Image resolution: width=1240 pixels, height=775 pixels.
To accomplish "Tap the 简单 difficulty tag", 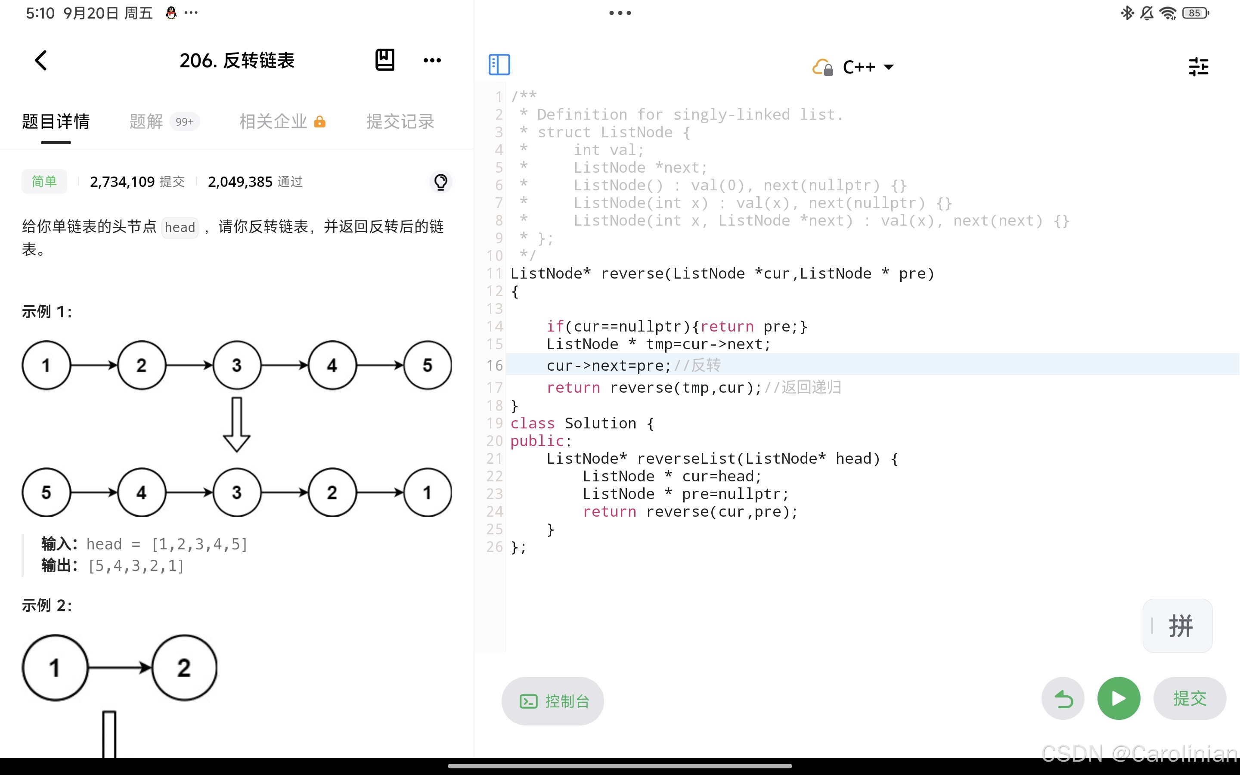I will pos(44,181).
